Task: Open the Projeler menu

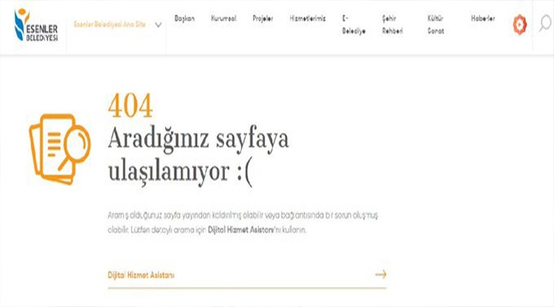Action: pos(263,19)
